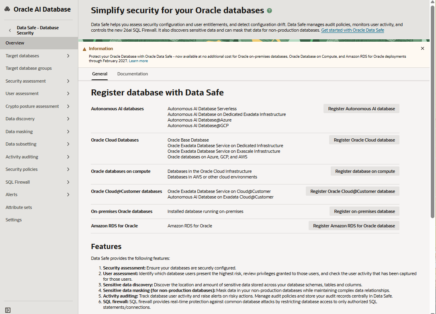Click Register Amazon RDS for Oracle database button
The image size is (436, 314).
click(354, 226)
